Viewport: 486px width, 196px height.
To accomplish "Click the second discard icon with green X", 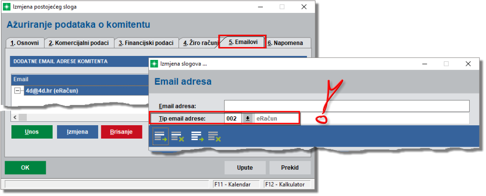I will click(x=214, y=136).
